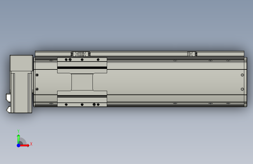Pick the left sensor bracket on the top rail

pyautogui.click(x=81, y=54)
